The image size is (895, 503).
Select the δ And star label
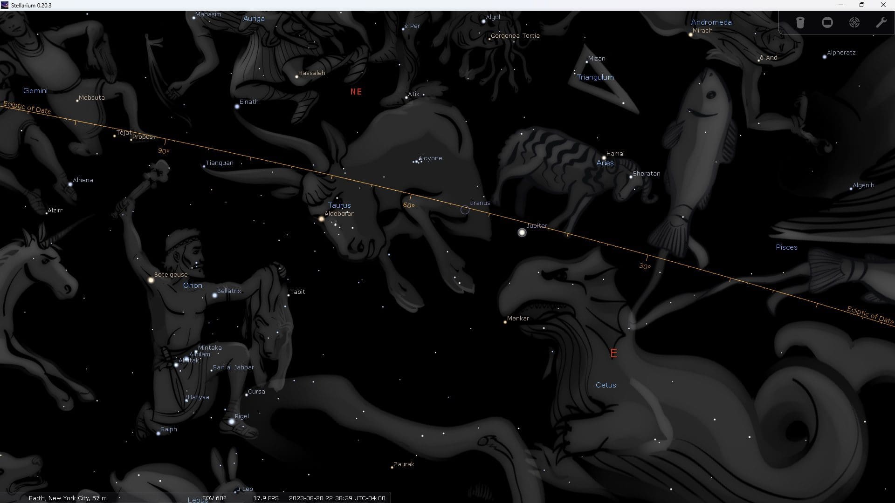[768, 58]
